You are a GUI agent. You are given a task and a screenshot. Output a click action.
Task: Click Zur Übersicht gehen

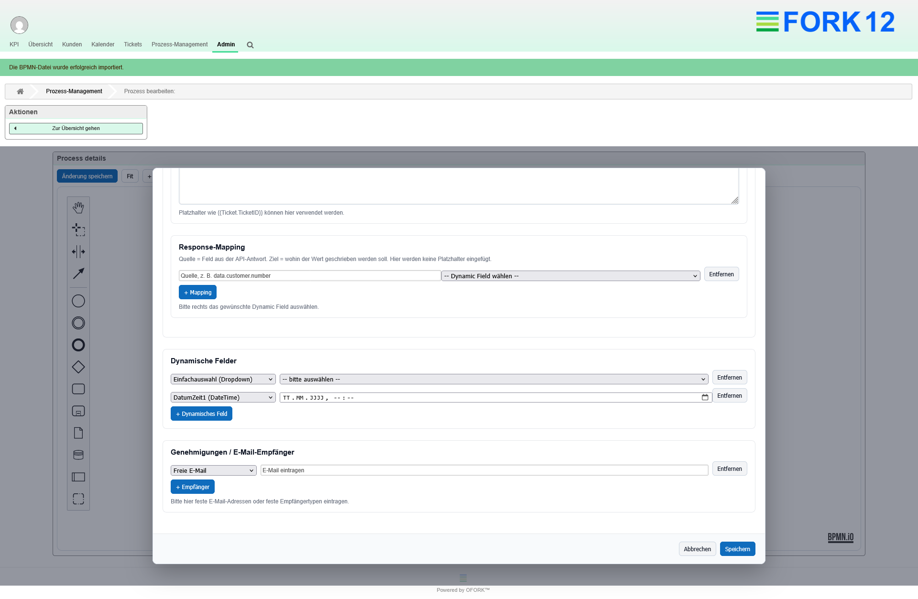pyautogui.click(x=76, y=128)
